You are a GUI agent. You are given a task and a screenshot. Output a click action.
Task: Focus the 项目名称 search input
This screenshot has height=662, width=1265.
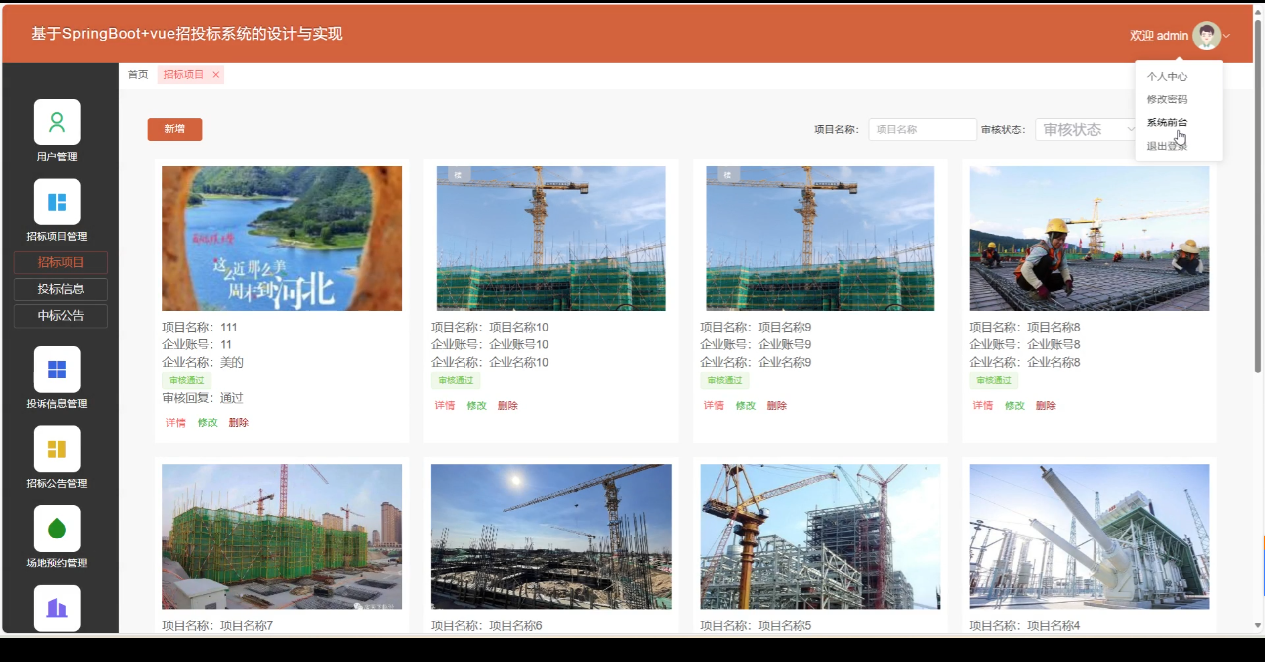[x=922, y=130]
